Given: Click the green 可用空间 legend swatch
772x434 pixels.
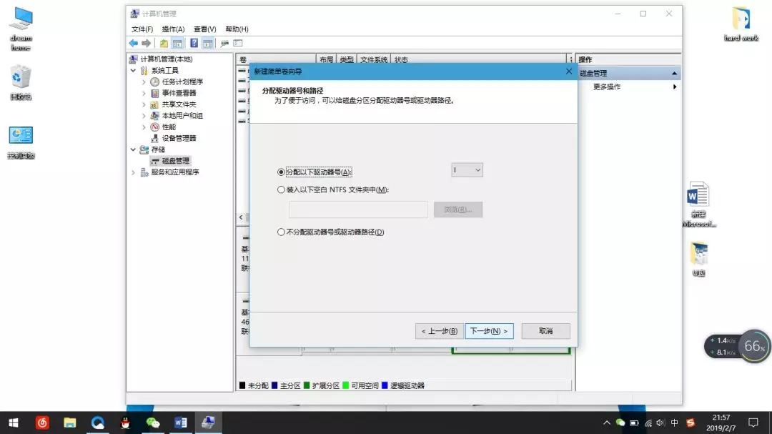Looking at the screenshot, I should point(345,385).
